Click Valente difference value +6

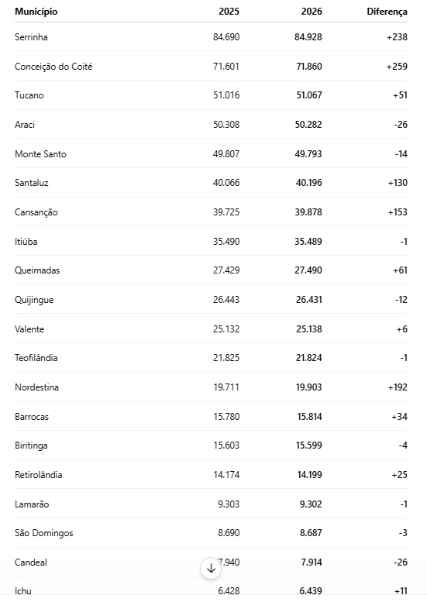[401, 329]
